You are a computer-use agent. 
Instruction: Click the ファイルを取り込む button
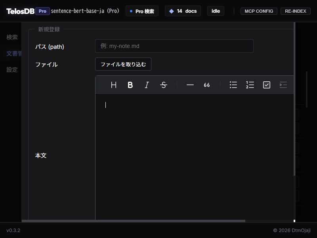123,64
